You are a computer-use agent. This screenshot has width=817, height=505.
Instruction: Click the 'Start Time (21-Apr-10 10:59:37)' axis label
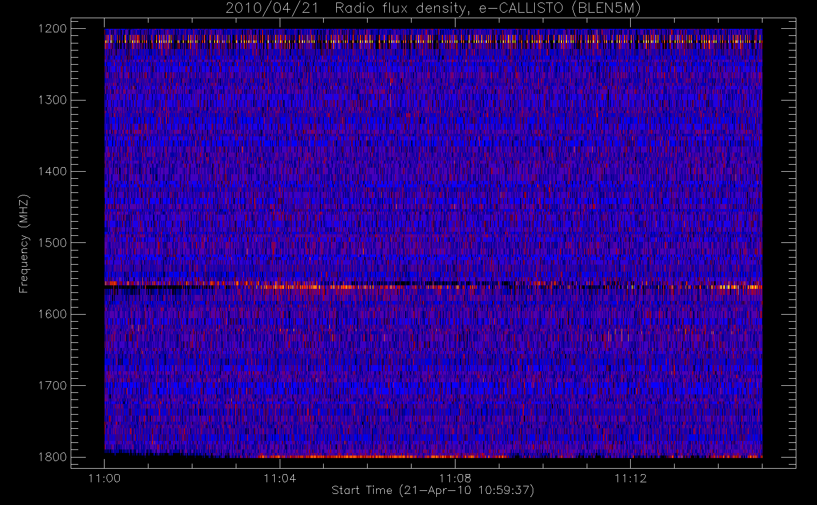(433, 490)
